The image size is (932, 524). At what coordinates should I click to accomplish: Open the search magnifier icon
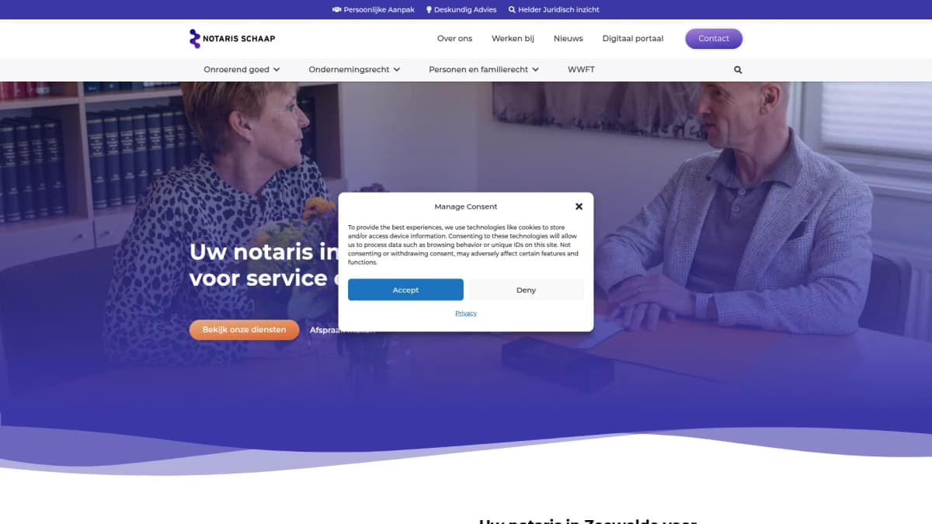coord(738,70)
